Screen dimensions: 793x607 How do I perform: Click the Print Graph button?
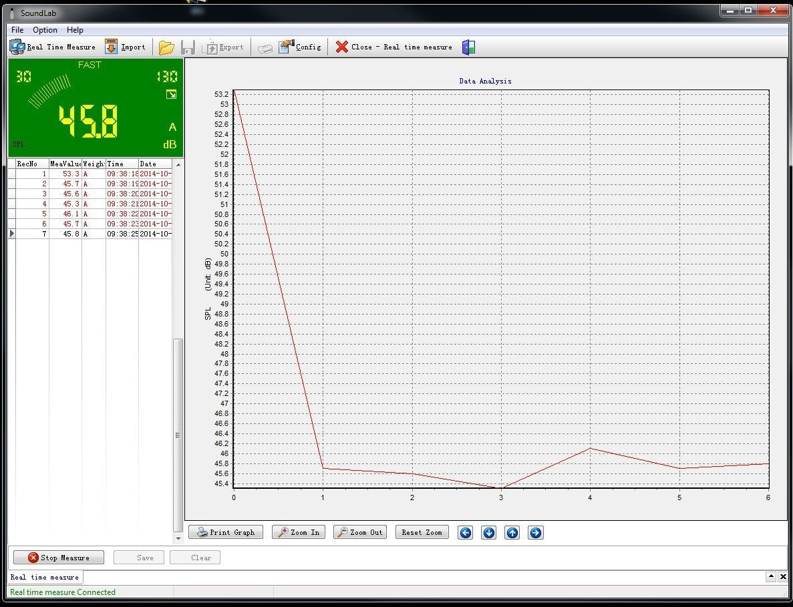click(x=226, y=532)
